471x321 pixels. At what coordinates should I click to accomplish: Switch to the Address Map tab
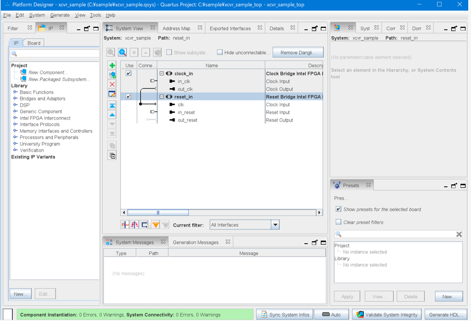click(176, 28)
